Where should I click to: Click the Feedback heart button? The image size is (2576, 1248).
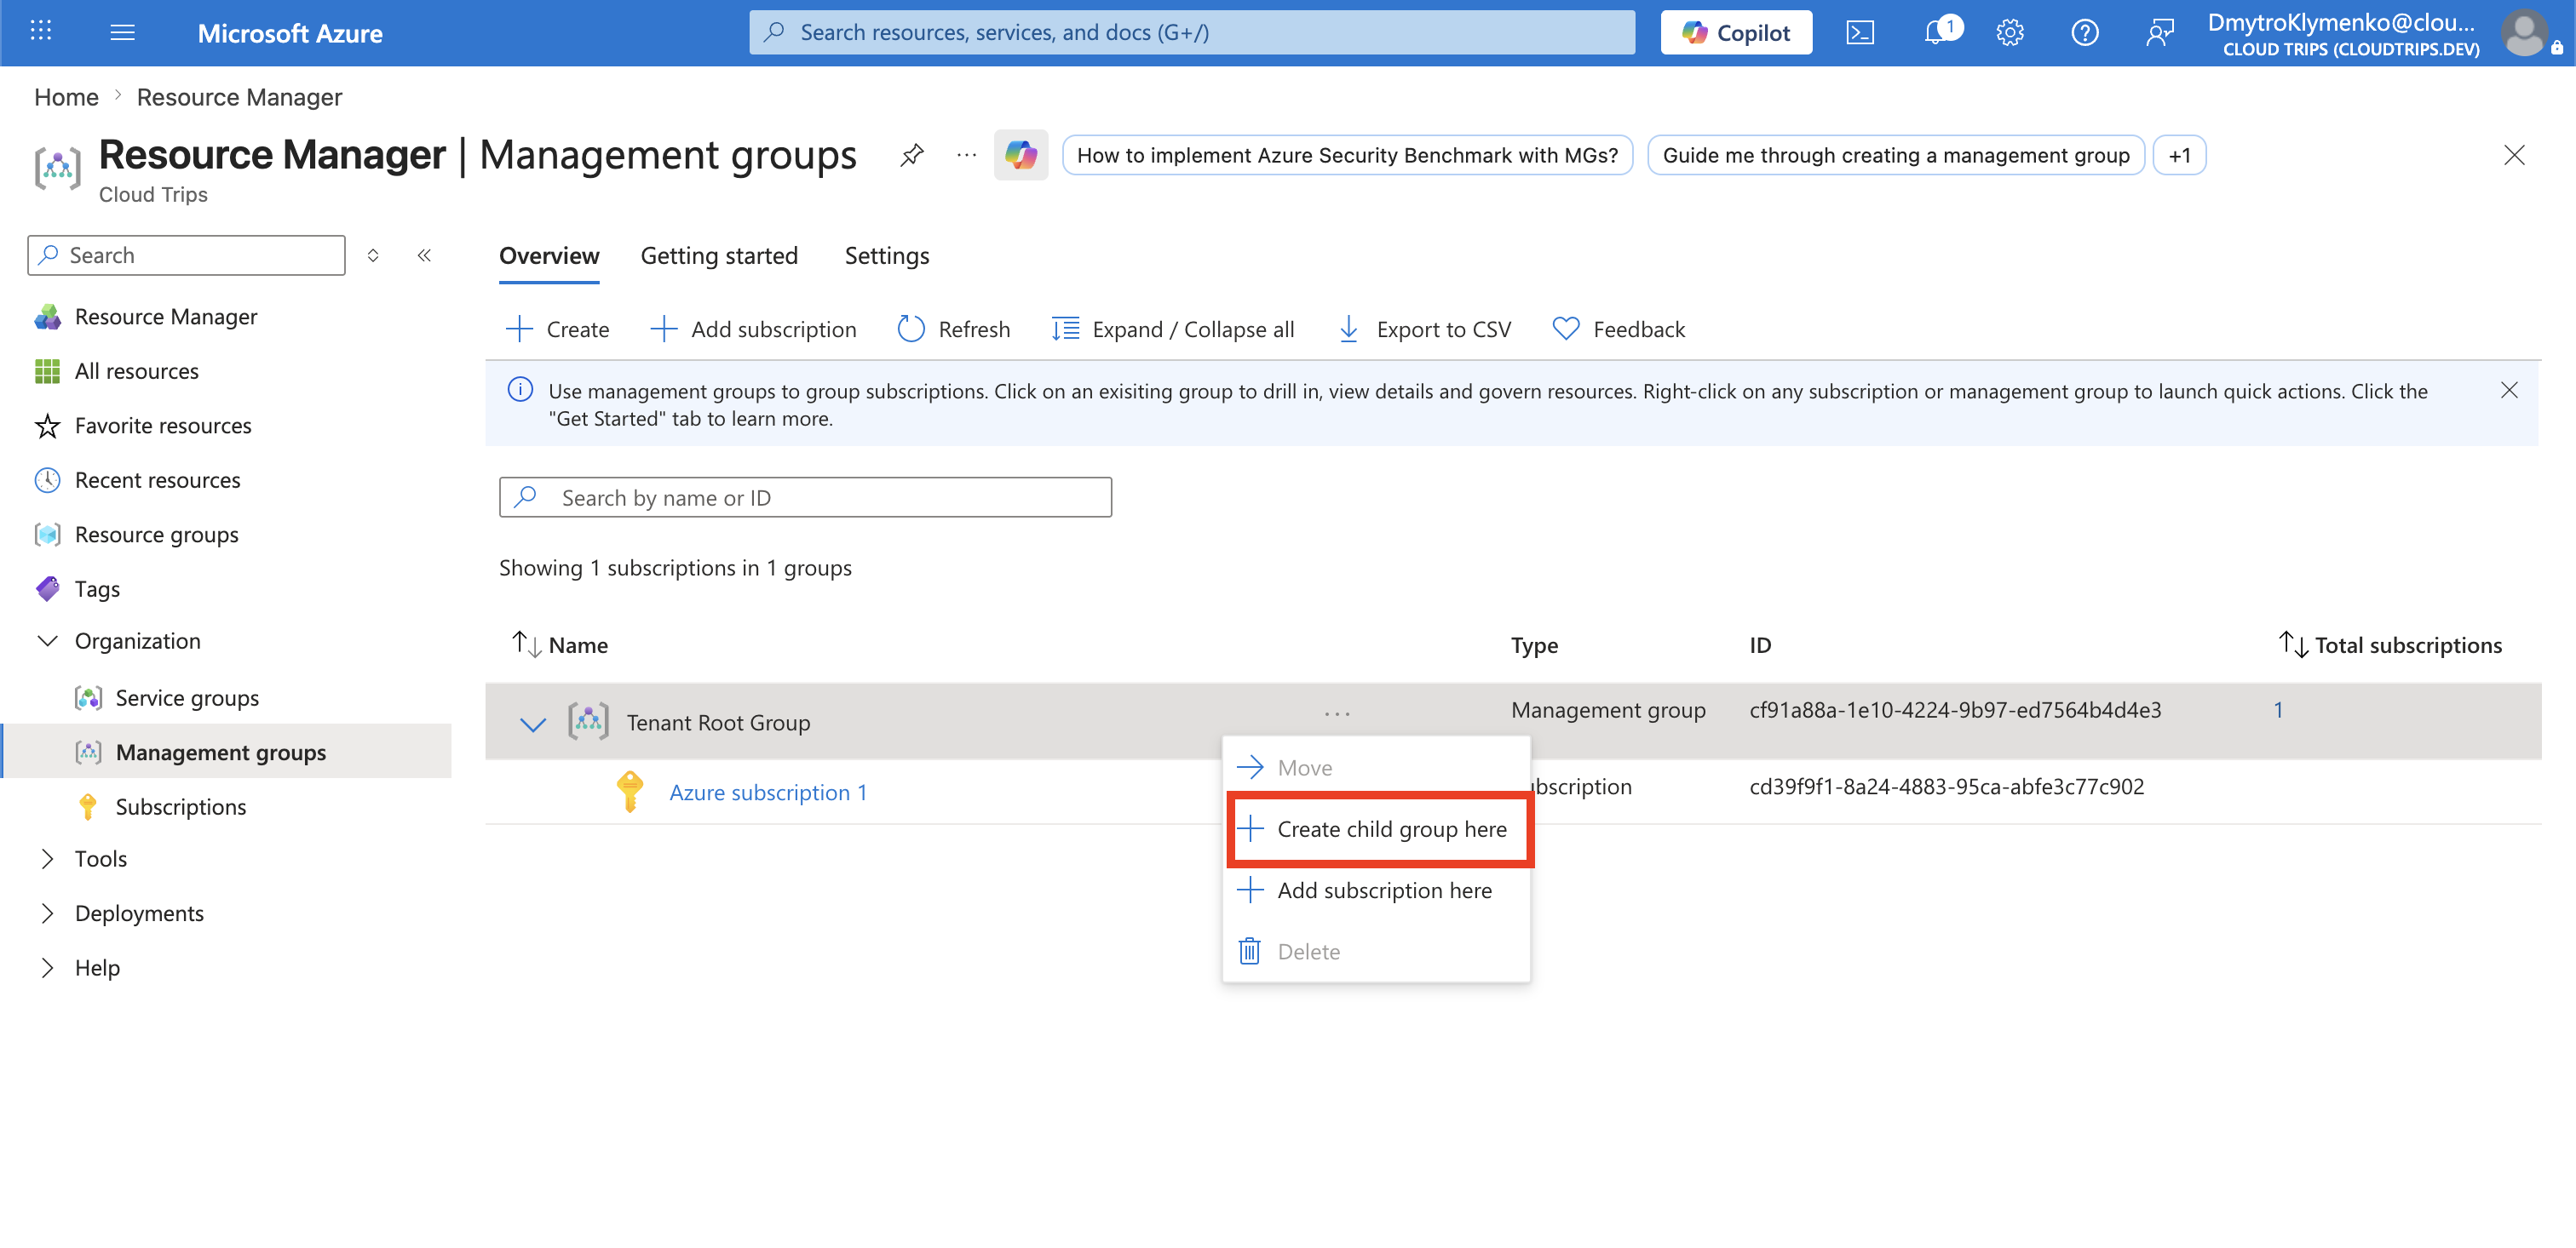pyautogui.click(x=1618, y=329)
